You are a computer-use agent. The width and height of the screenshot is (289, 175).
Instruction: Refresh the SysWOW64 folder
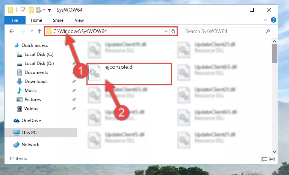173,31
